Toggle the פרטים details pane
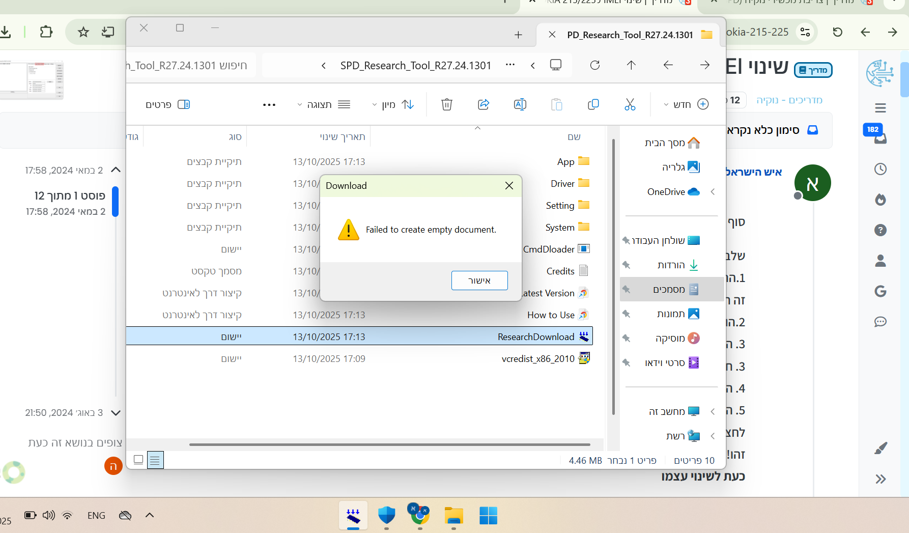The height and width of the screenshot is (533, 909). [x=168, y=104]
